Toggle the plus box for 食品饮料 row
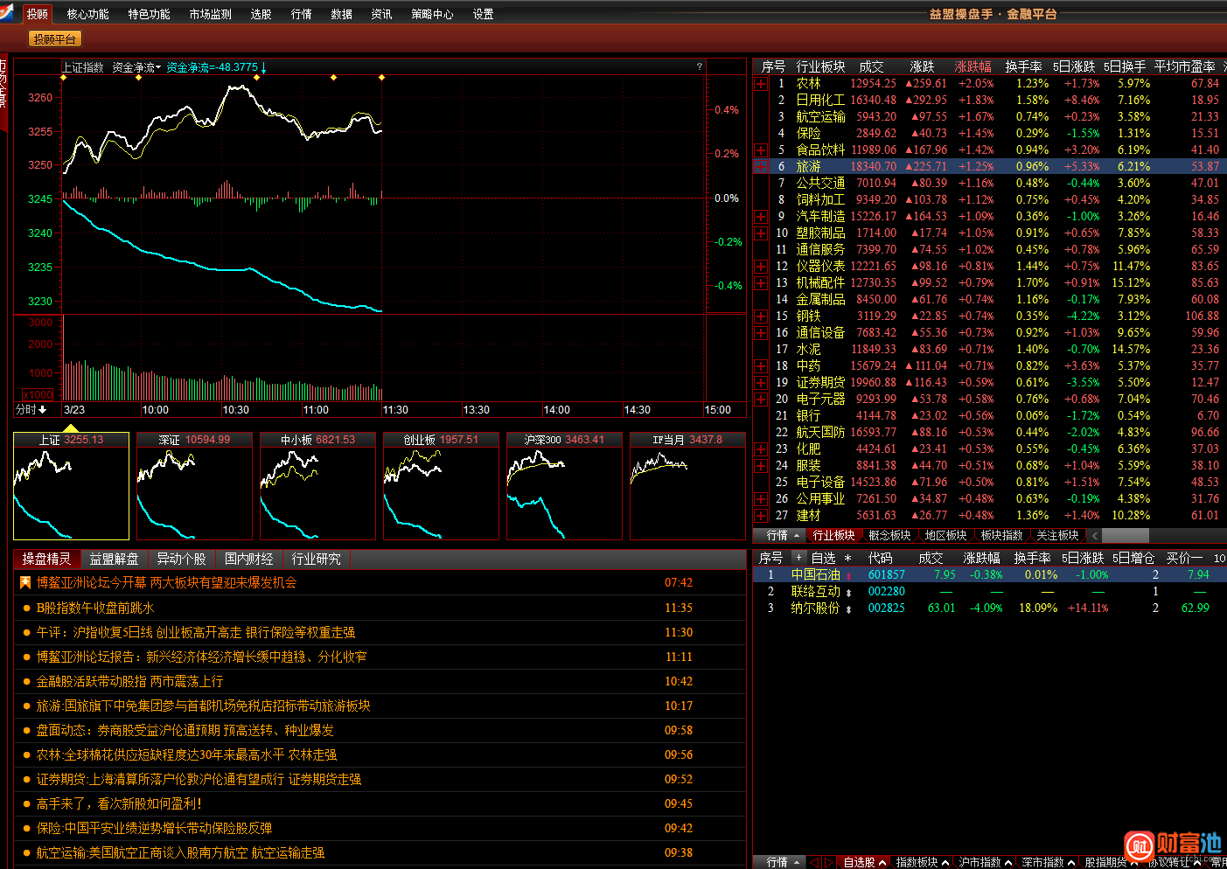Viewport: 1227px width, 869px height. coord(761,150)
